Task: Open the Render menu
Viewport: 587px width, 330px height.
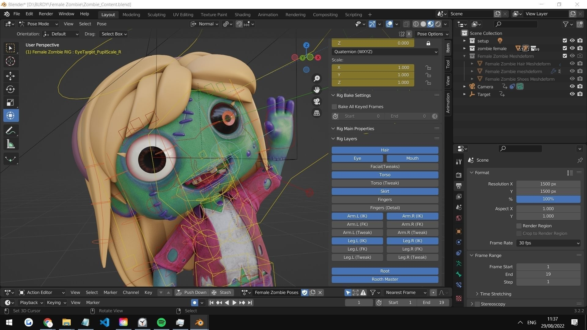Action: (46, 14)
